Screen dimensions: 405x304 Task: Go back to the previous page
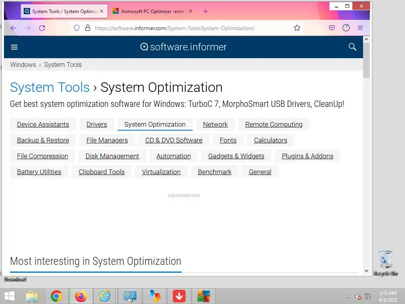(x=13, y=28)
